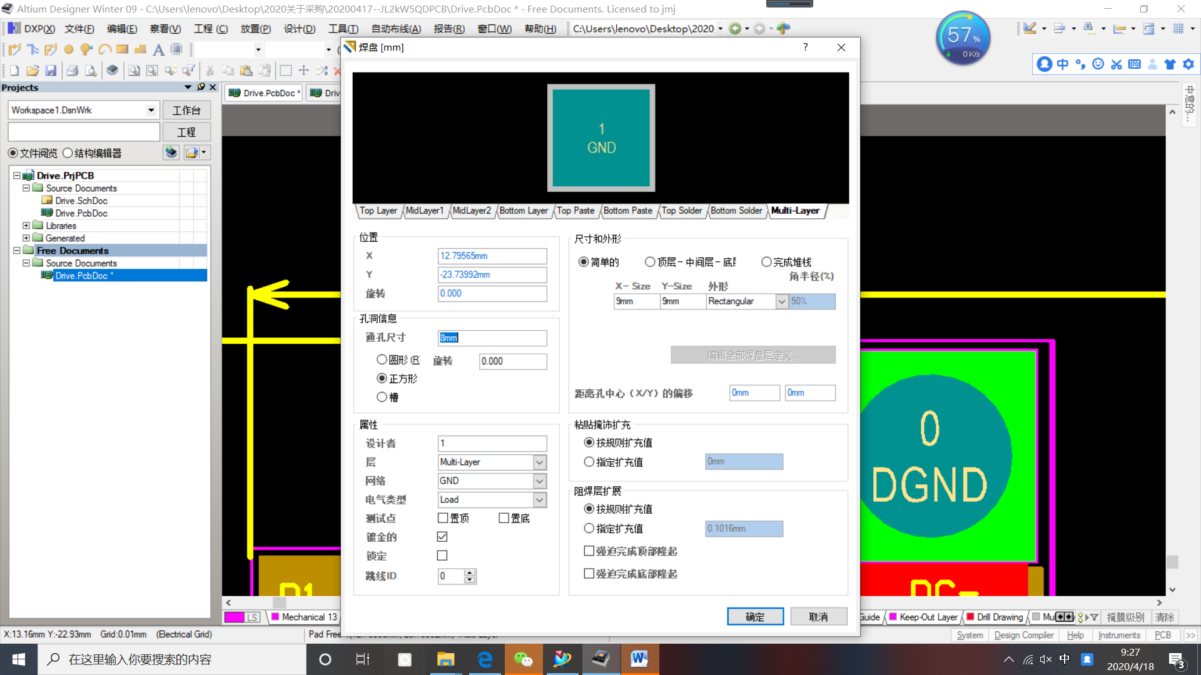This screenshot has height=675, width=1201.
Task: Select the interactive route track tool
Action: [x=14, y=49]
